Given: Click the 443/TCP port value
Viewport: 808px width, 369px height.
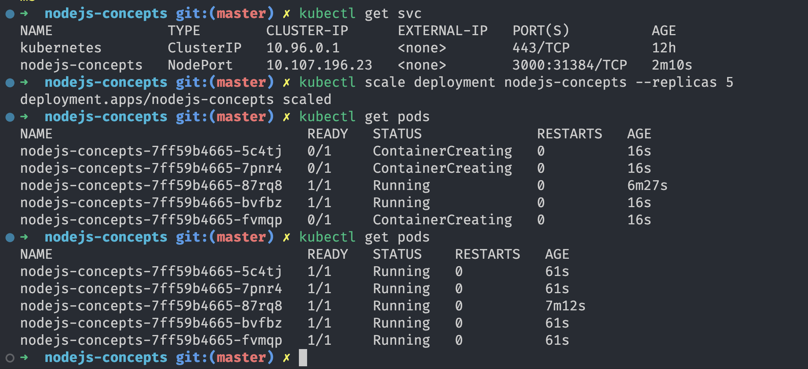Looking at the screenshot, I should [541, 48].
